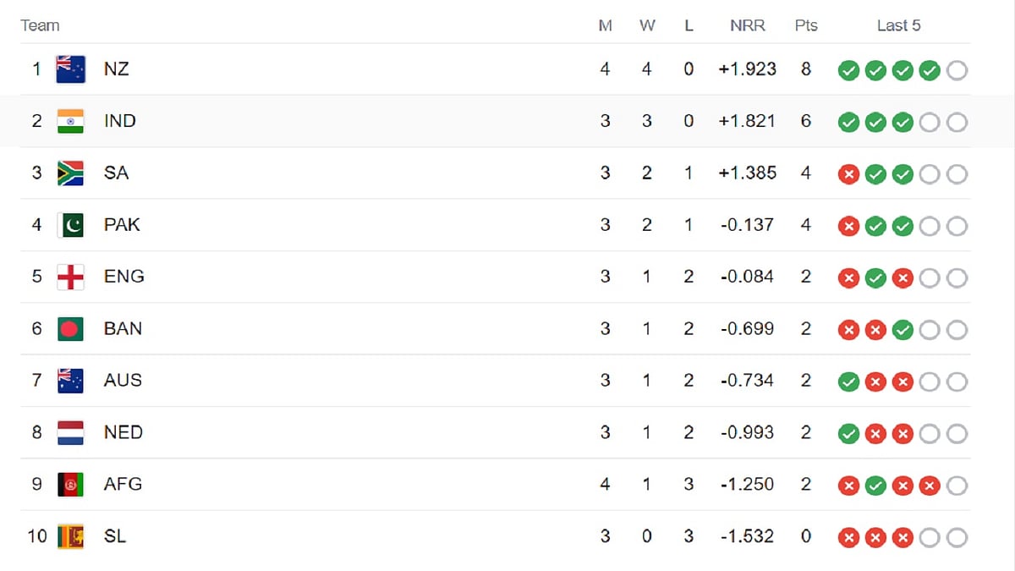Sort table by NRR column header
1015x571 pixels.
coord(748,25)
